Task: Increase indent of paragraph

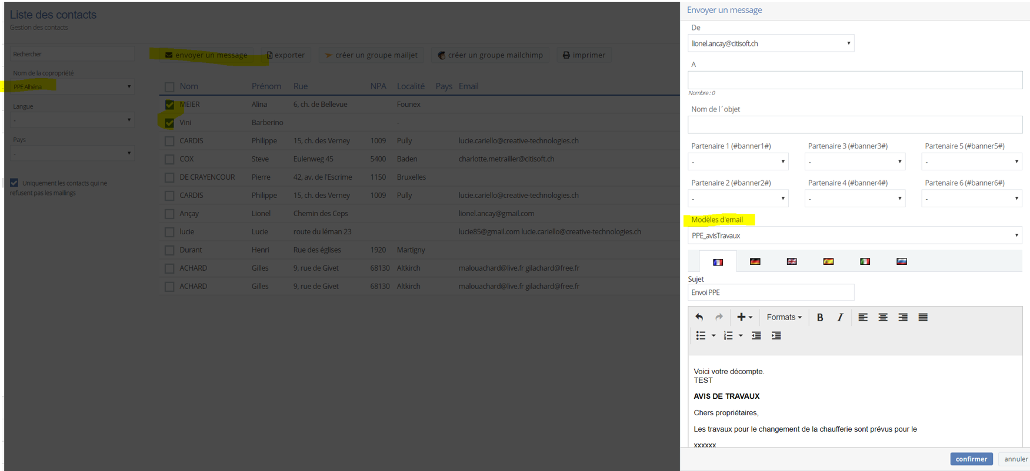Action: click(776, 335)
